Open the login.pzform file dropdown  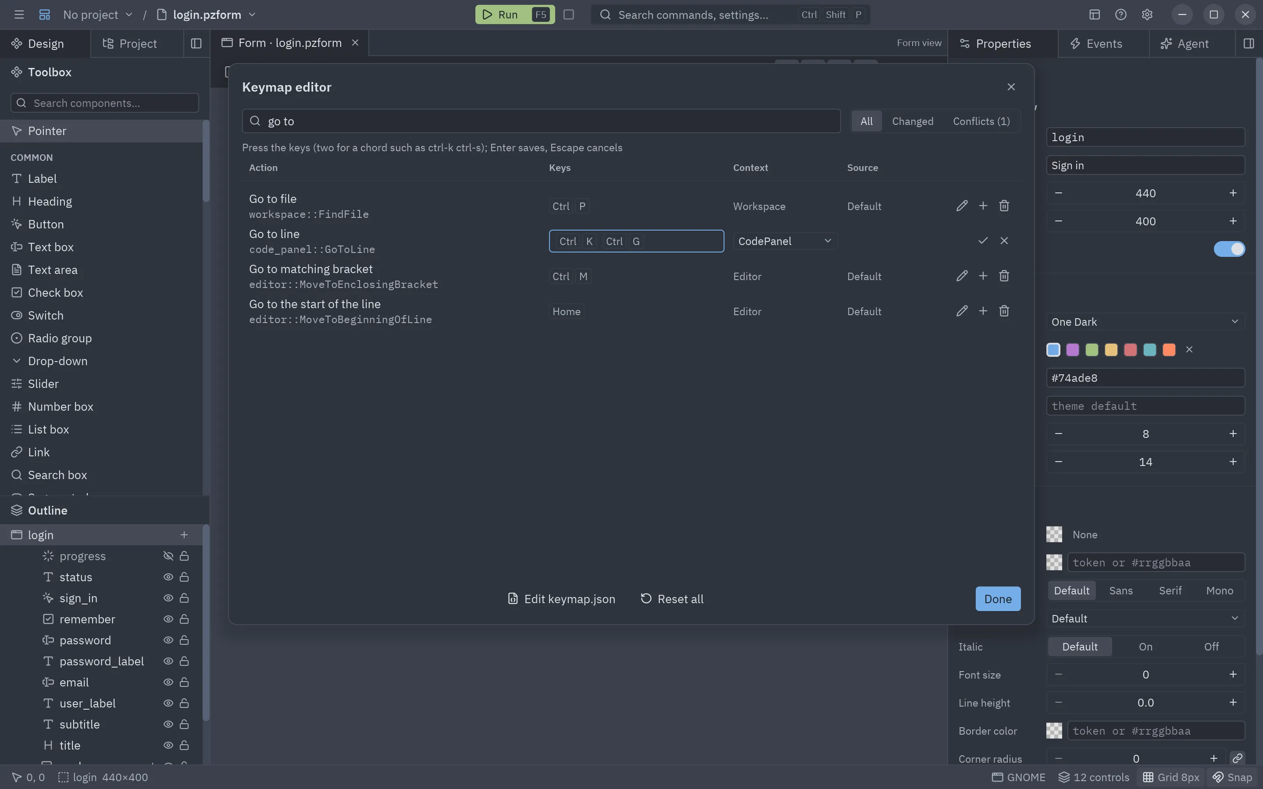pyautogui.click(x=207, y=14)
